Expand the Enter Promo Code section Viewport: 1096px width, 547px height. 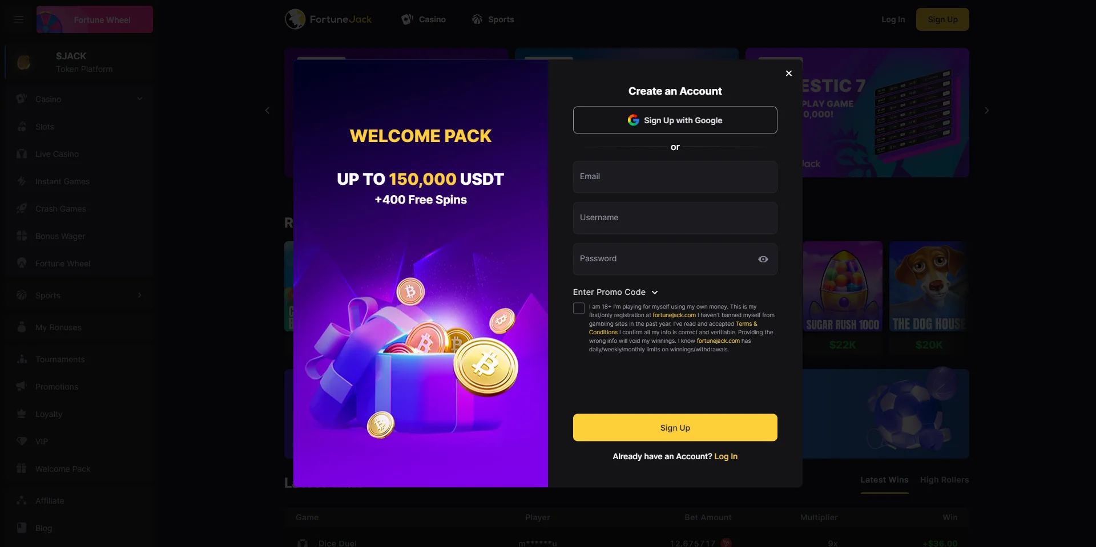615,292
